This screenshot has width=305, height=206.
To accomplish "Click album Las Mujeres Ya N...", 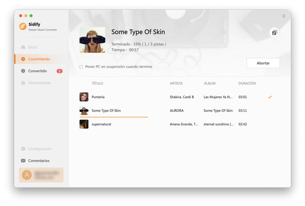I will [218, 97].
